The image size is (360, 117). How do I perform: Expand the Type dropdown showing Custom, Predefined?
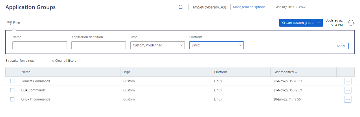[157, 45]
